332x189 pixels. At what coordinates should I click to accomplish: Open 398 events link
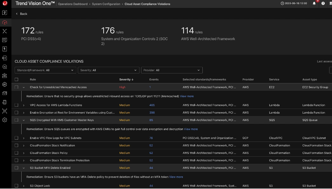[152, 113]
